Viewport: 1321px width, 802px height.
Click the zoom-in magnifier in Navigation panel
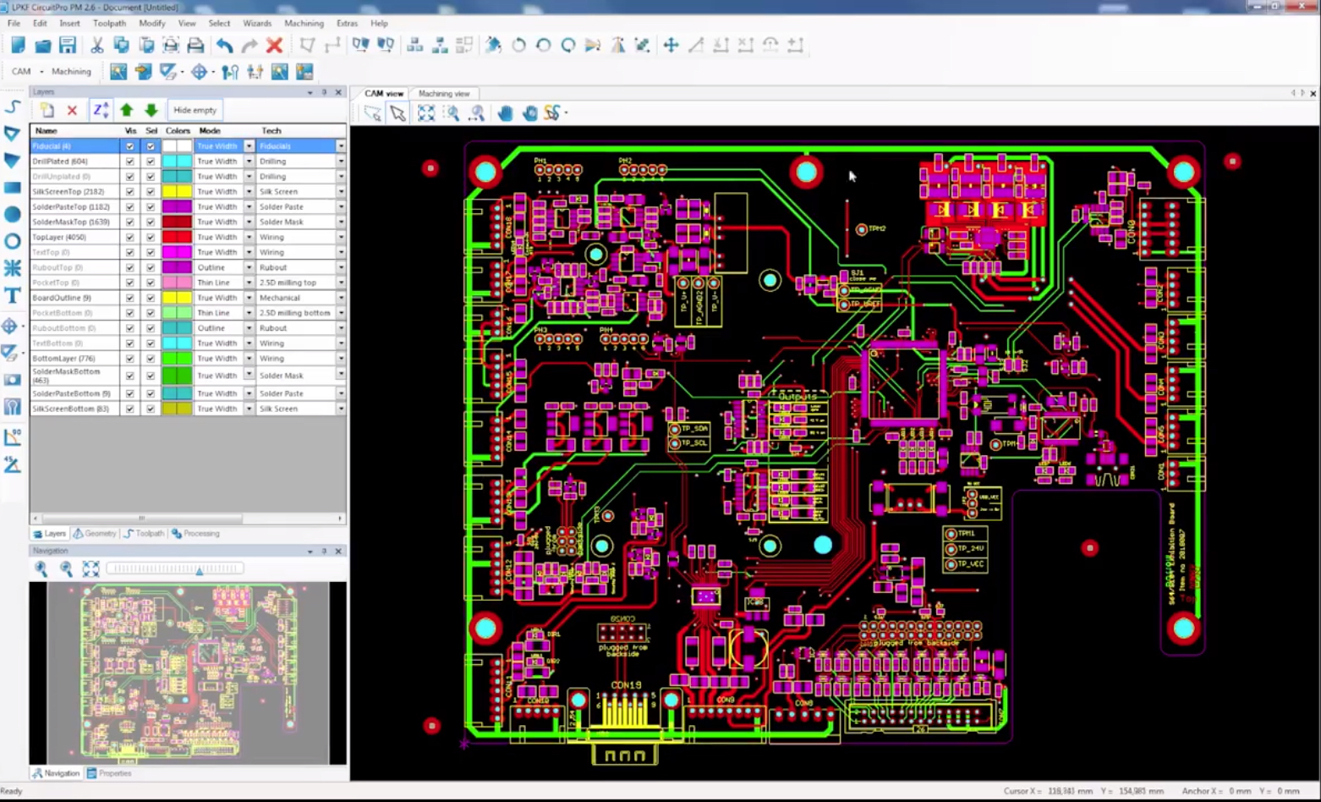pos(41,569)
